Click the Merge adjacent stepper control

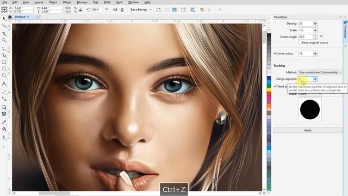(315, 79)
